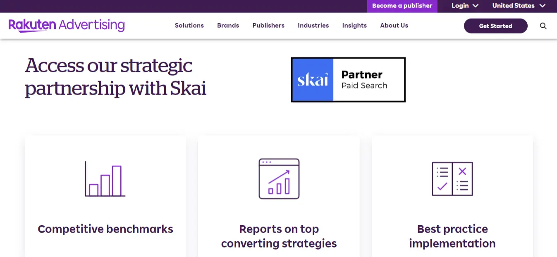Click the checklist best practice icon
The image size is (557, 257).
[452, 179]
